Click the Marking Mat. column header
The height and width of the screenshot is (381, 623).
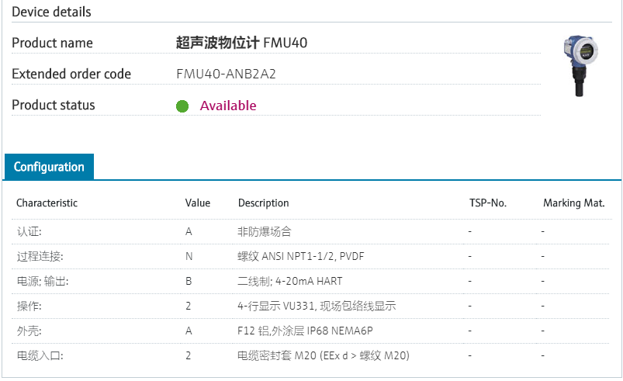573,203
